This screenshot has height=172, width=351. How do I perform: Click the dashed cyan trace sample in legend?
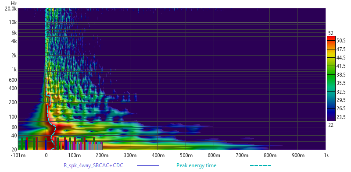260,165
